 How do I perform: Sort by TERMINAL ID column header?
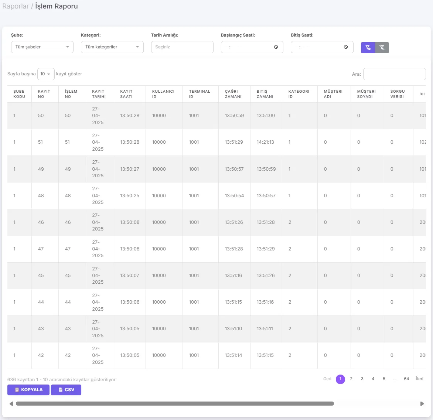click(x=201, y=94)
